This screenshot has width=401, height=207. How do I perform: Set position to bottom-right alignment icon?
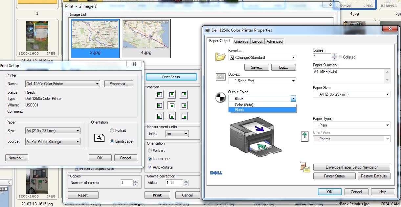coord(184,116)
